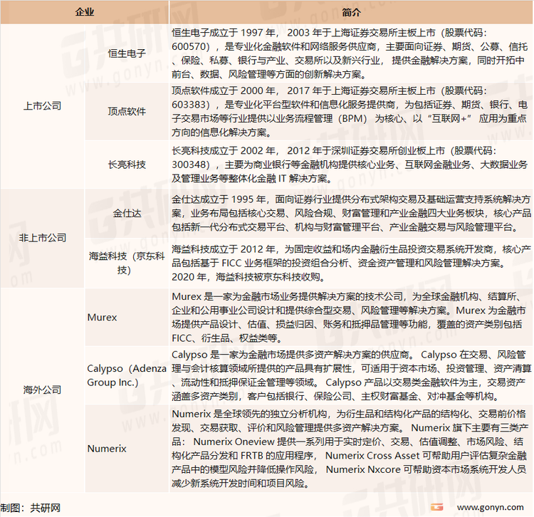Select the 非上市公司 category cell
534x517 pixels.
pyautogui.click(x=42, y=238)
